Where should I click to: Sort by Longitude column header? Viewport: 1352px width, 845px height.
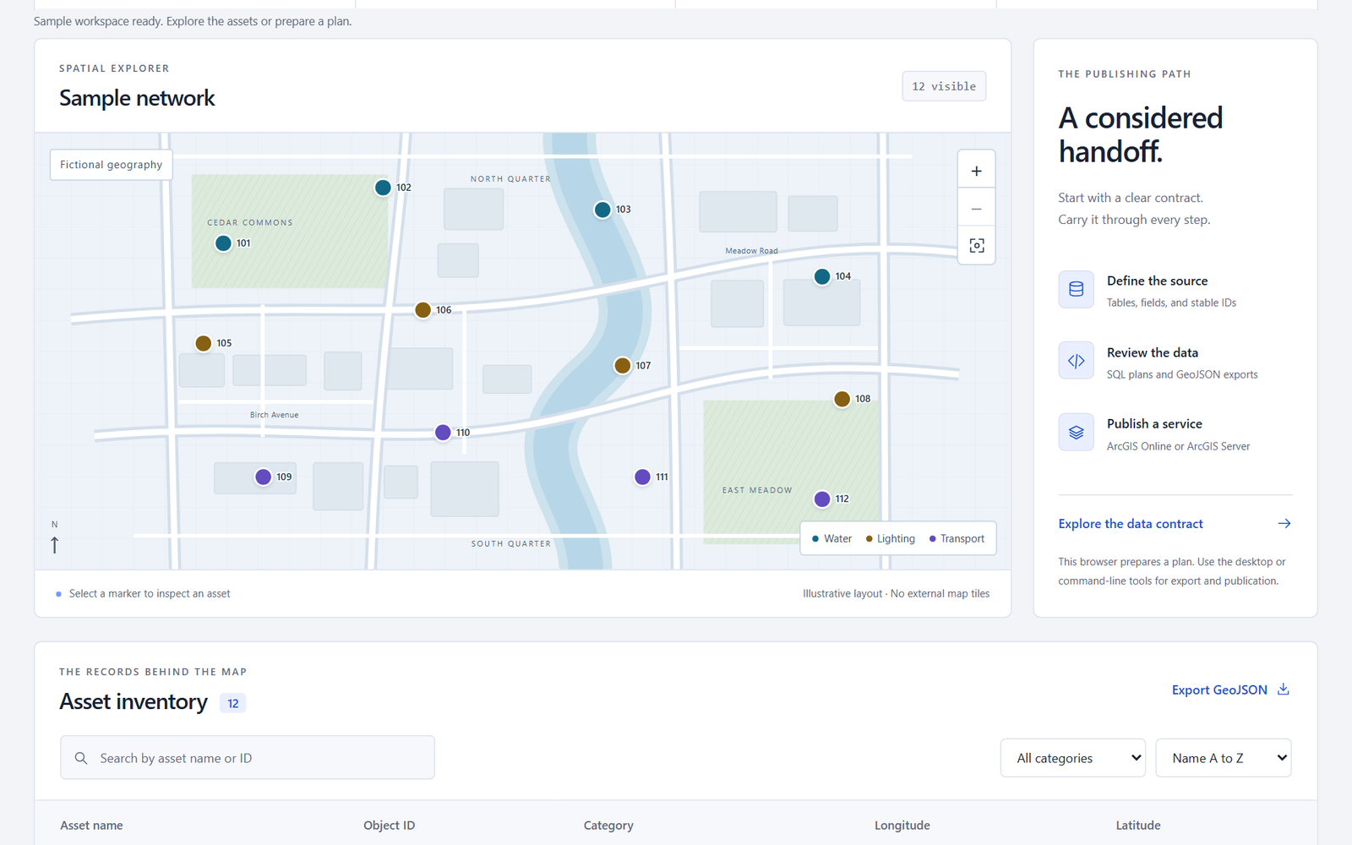(x=902, y=826)
